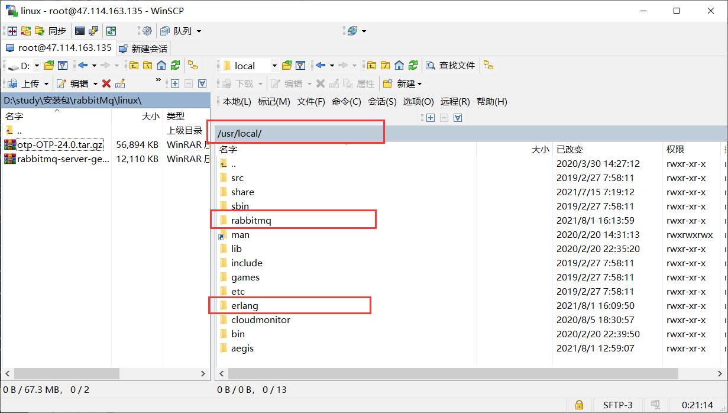Click the keep remote directory updated icon

111,31
